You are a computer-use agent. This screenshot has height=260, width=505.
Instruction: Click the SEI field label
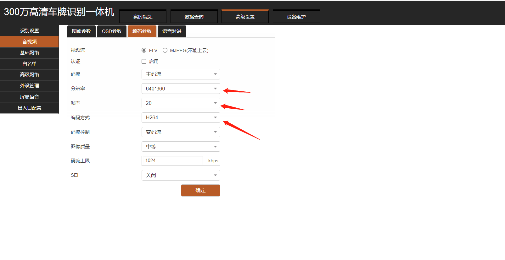75,175
